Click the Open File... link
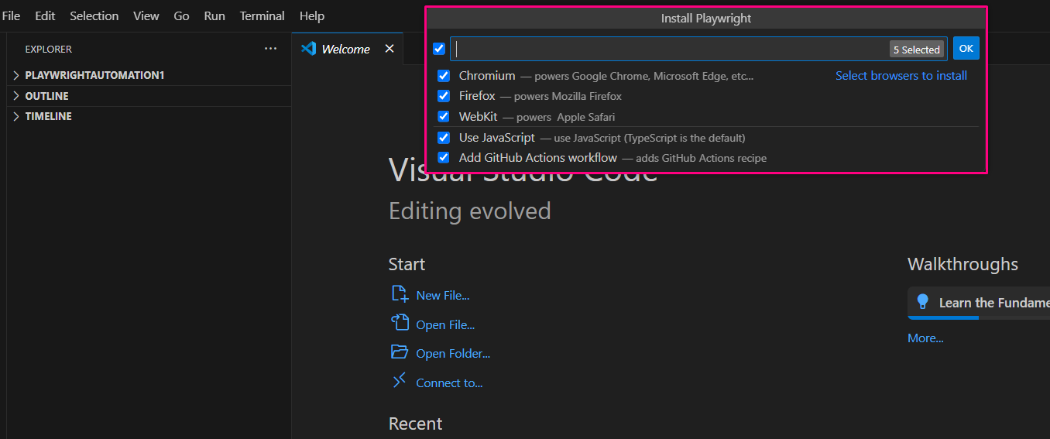 (x=445, y=324)
